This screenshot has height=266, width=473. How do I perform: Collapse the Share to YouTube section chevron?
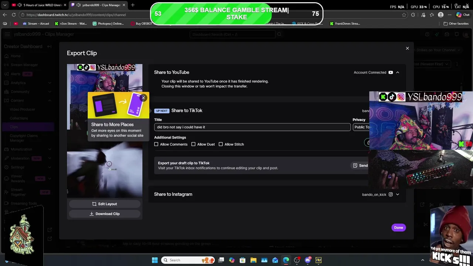click(398, 72)
